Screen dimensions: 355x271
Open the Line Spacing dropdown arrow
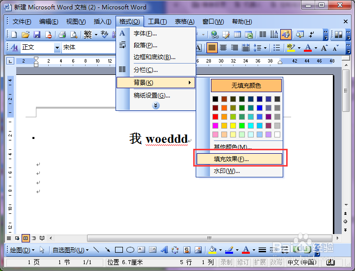(x=266, y=48)
